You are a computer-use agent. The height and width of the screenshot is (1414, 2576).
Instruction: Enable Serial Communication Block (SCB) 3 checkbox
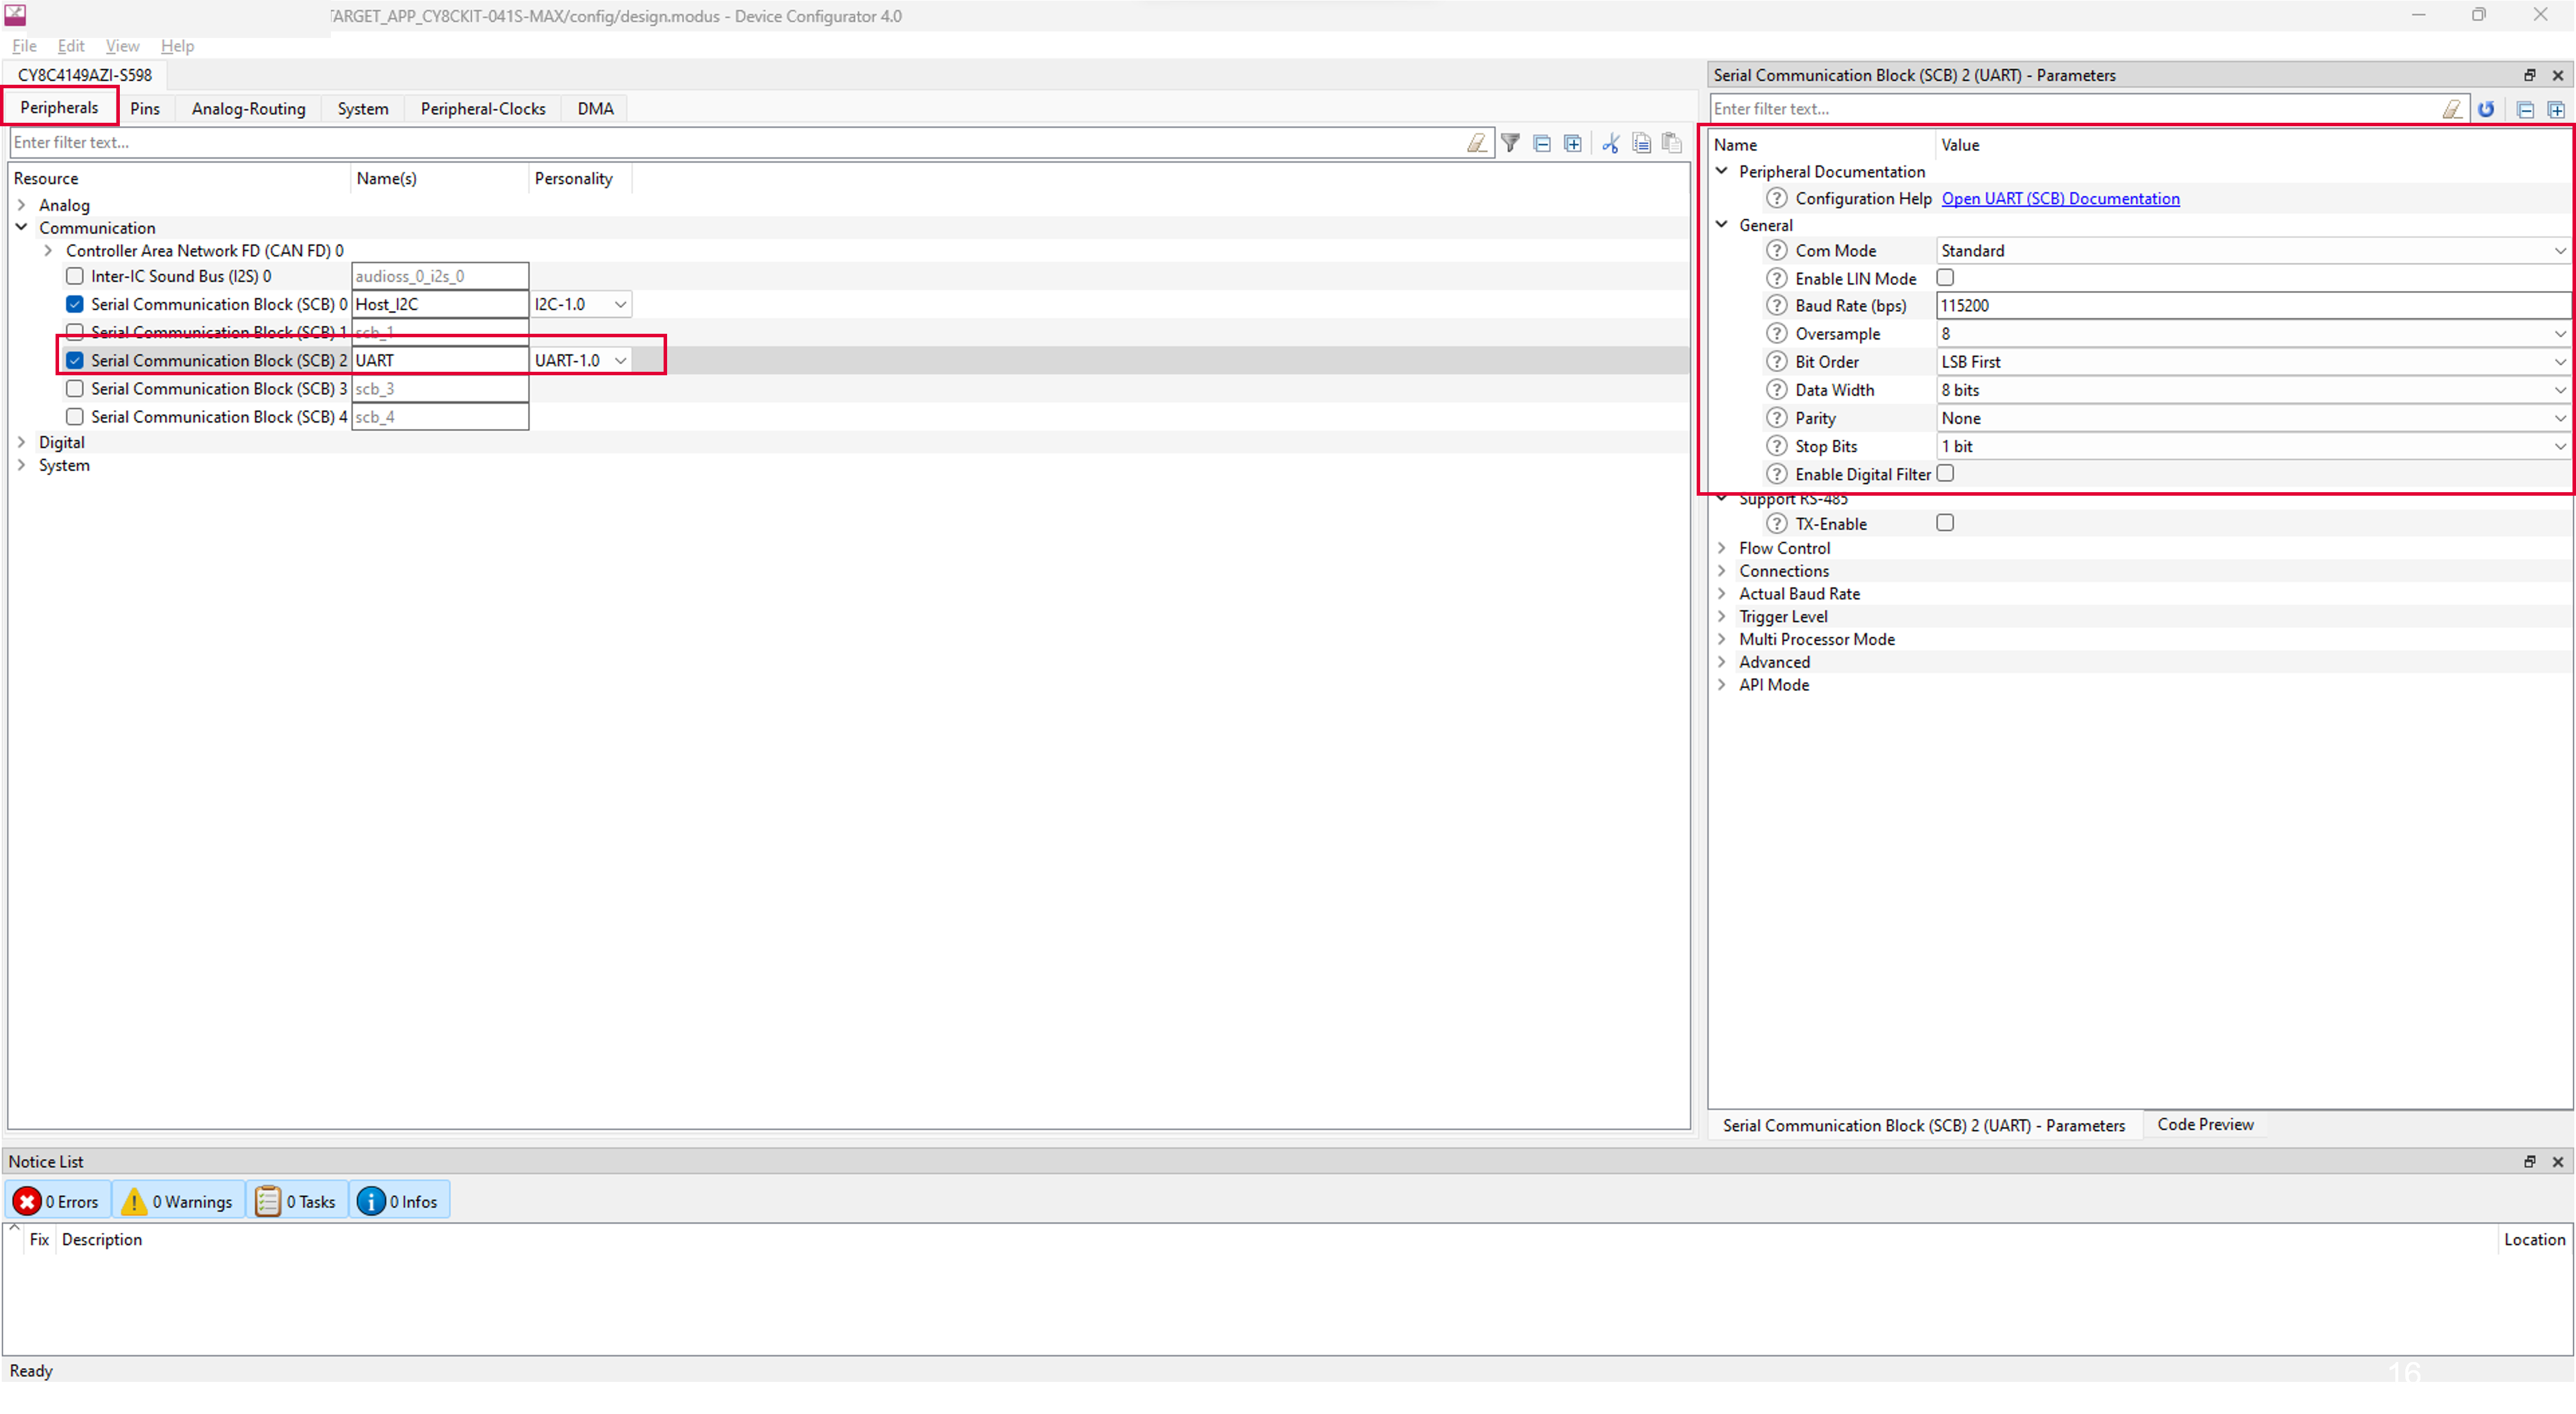click(75, 388)
